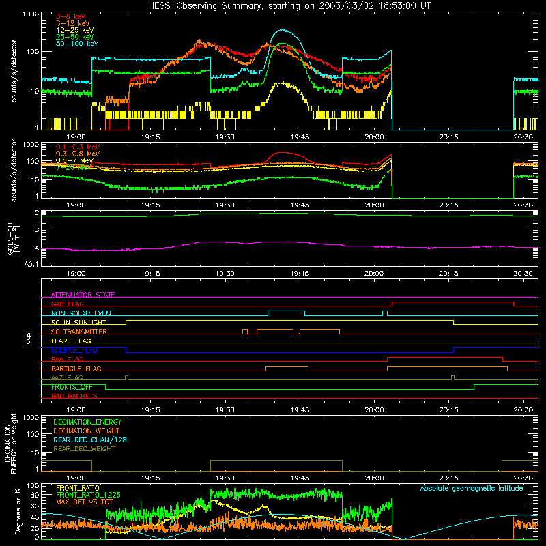Select the GAP_FLAG label

[67, 304]
